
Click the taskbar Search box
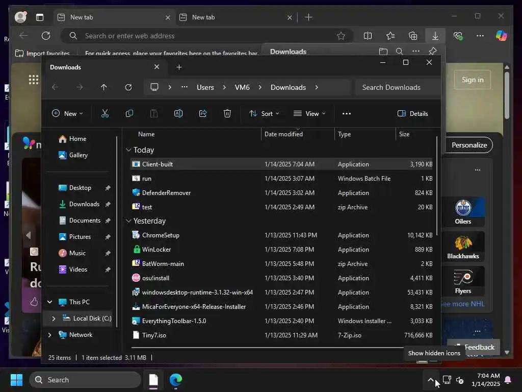[85, 380]
